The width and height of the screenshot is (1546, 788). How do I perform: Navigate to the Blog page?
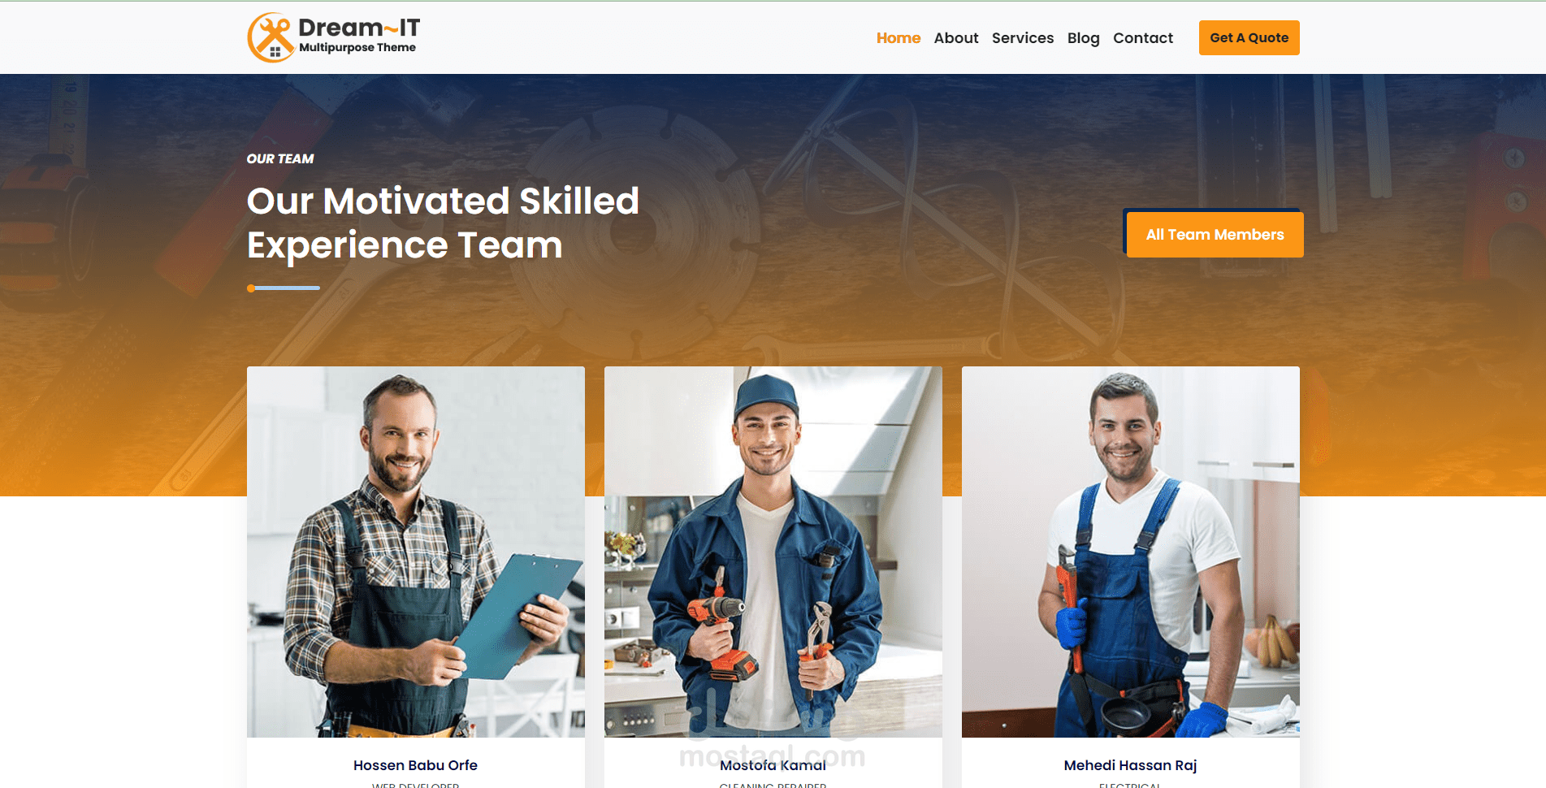(x=1083, y=38)
